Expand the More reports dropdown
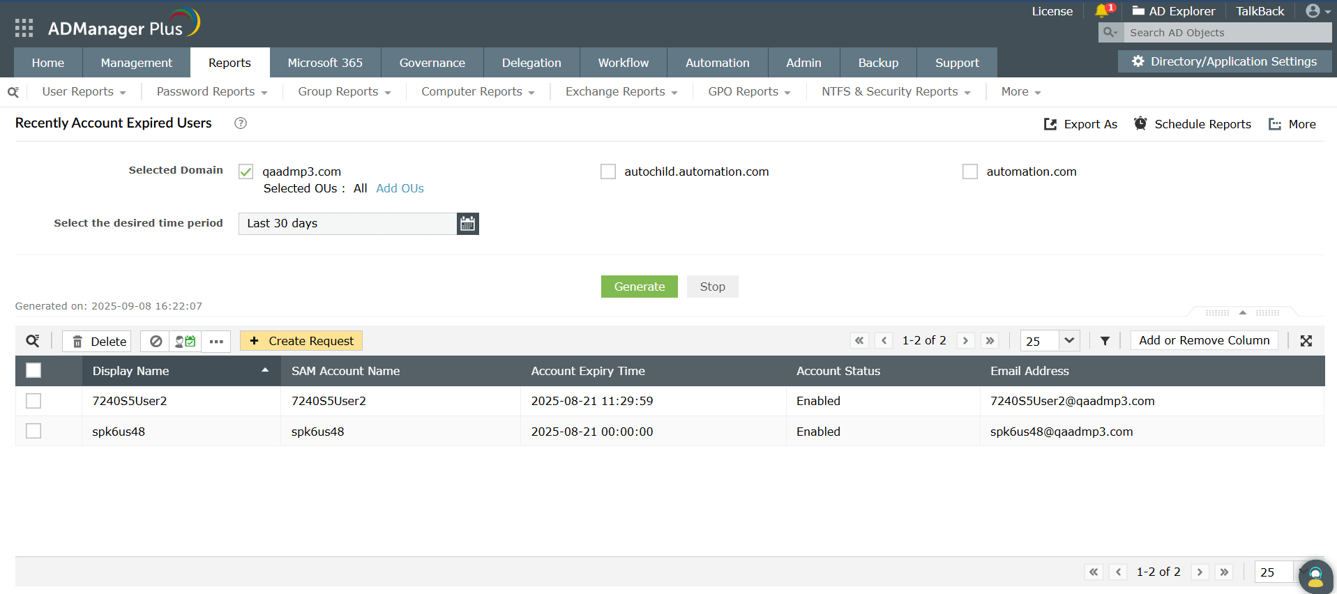The image size is (1337, 594). [1021, 92]
